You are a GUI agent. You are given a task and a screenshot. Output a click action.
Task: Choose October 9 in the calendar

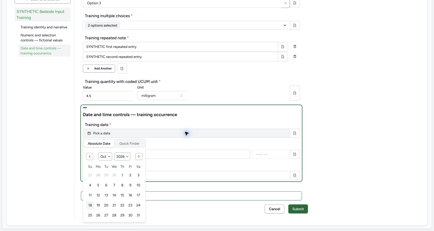click(x=130, y=185)
